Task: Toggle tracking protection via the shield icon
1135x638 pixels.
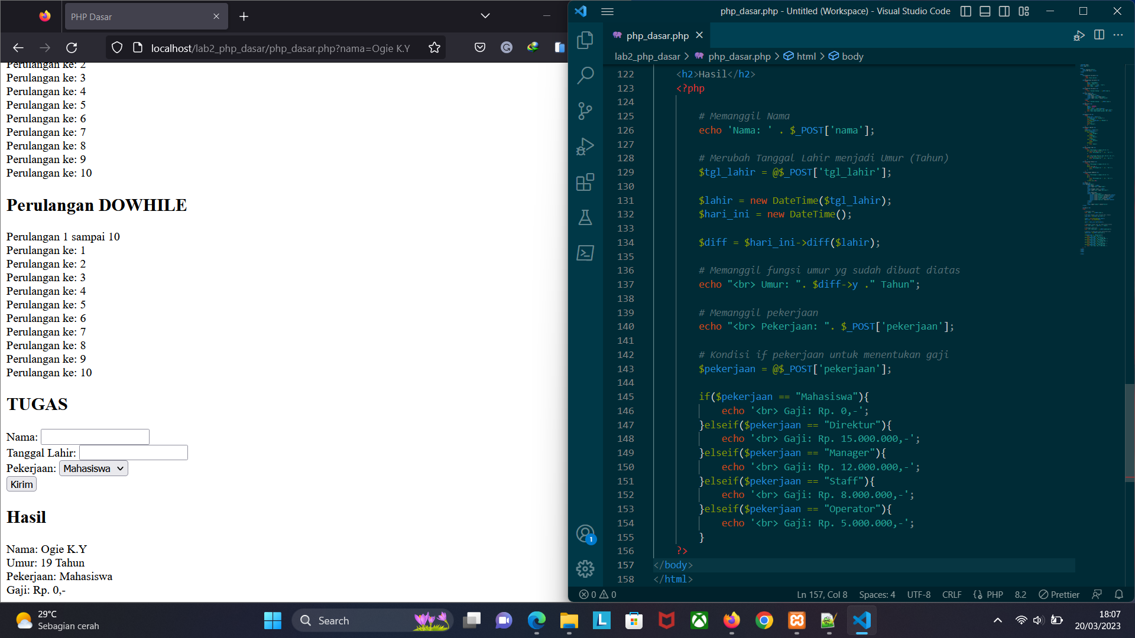Action: [116, 47]
